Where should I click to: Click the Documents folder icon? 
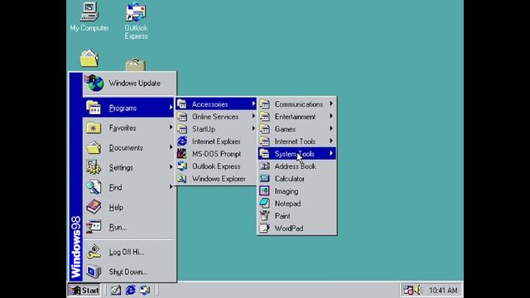tap(94, 147)
